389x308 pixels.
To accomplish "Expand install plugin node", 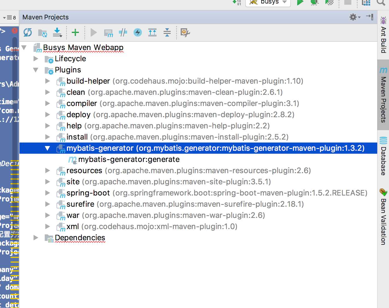I will pyautogui.click(x=48, y=137).
